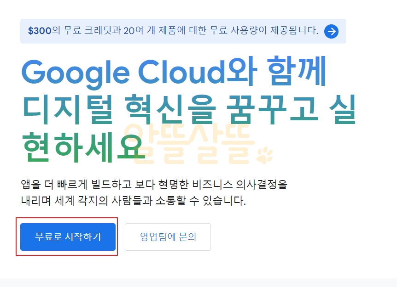The height and width of the screenshot is (287, 397).
Task: Click the green headline text 현하세요
Action: (82, 147)
